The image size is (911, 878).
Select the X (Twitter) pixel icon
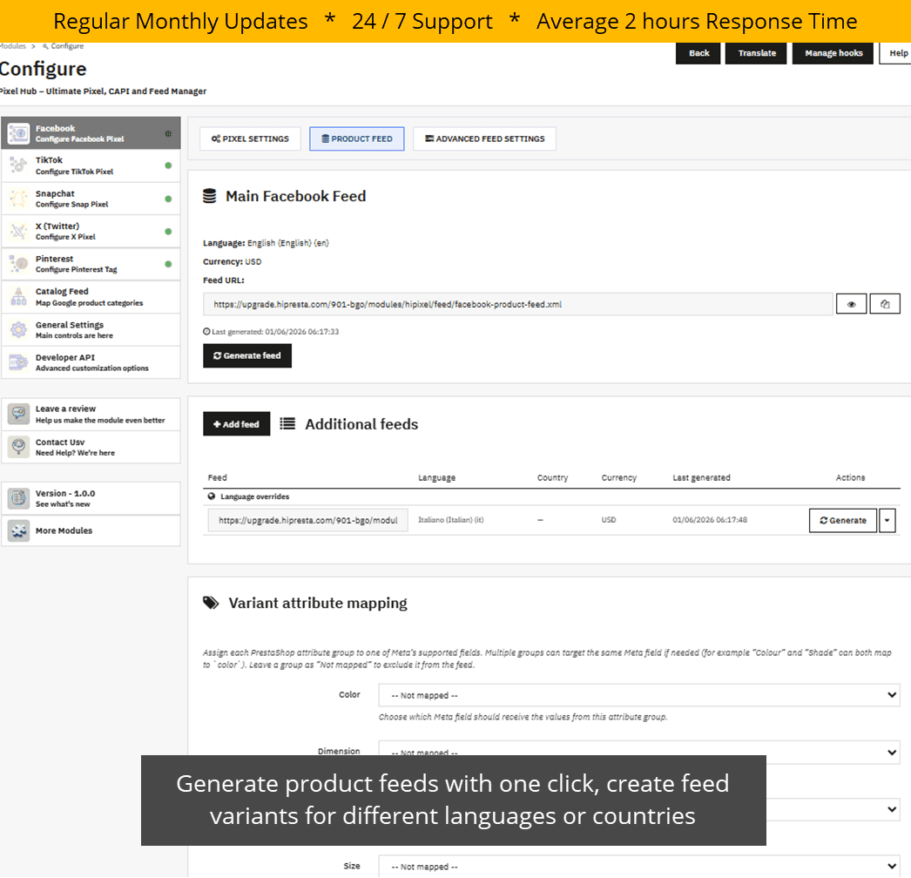(x=18, y=232)
